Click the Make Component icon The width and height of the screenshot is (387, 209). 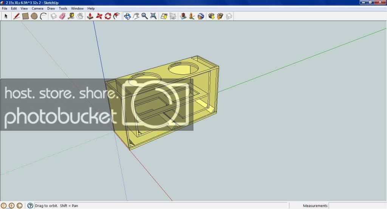click(54, 16)
